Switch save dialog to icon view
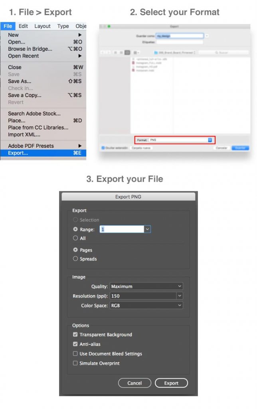The height and width of the screenshot is (409, 257). [x=115, y=52]
